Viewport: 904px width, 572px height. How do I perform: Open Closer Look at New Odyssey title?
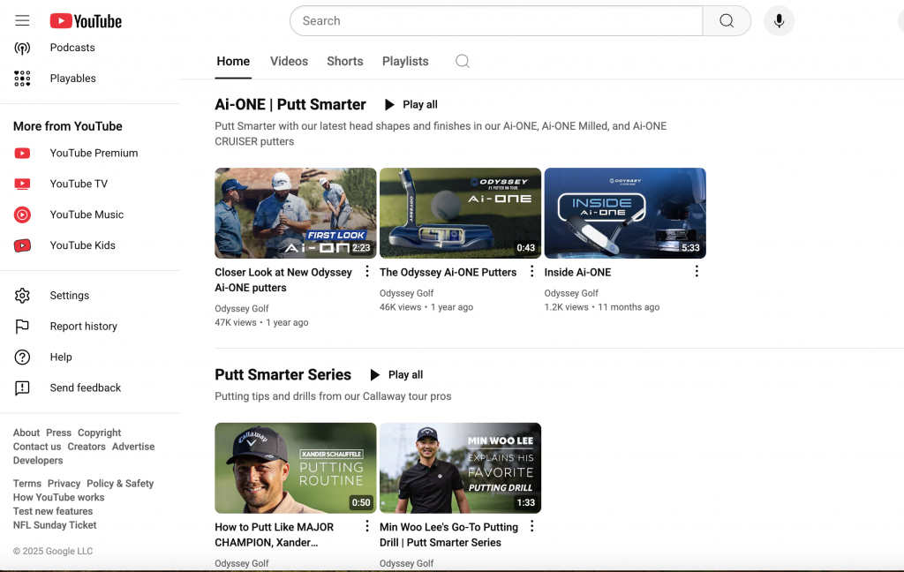tap(283, 280)
